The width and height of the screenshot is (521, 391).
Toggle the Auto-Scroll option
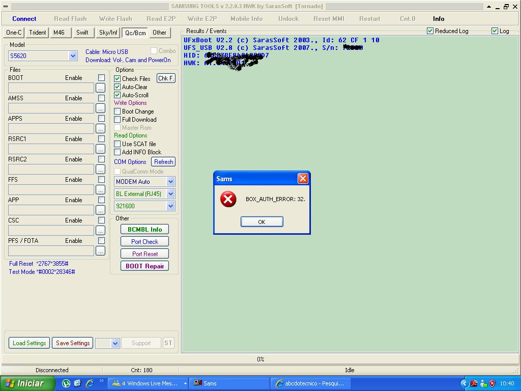pos(118,95)
